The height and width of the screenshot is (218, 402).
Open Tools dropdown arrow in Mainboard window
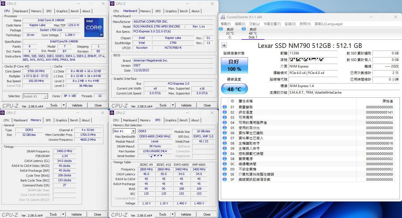(173, 105)
